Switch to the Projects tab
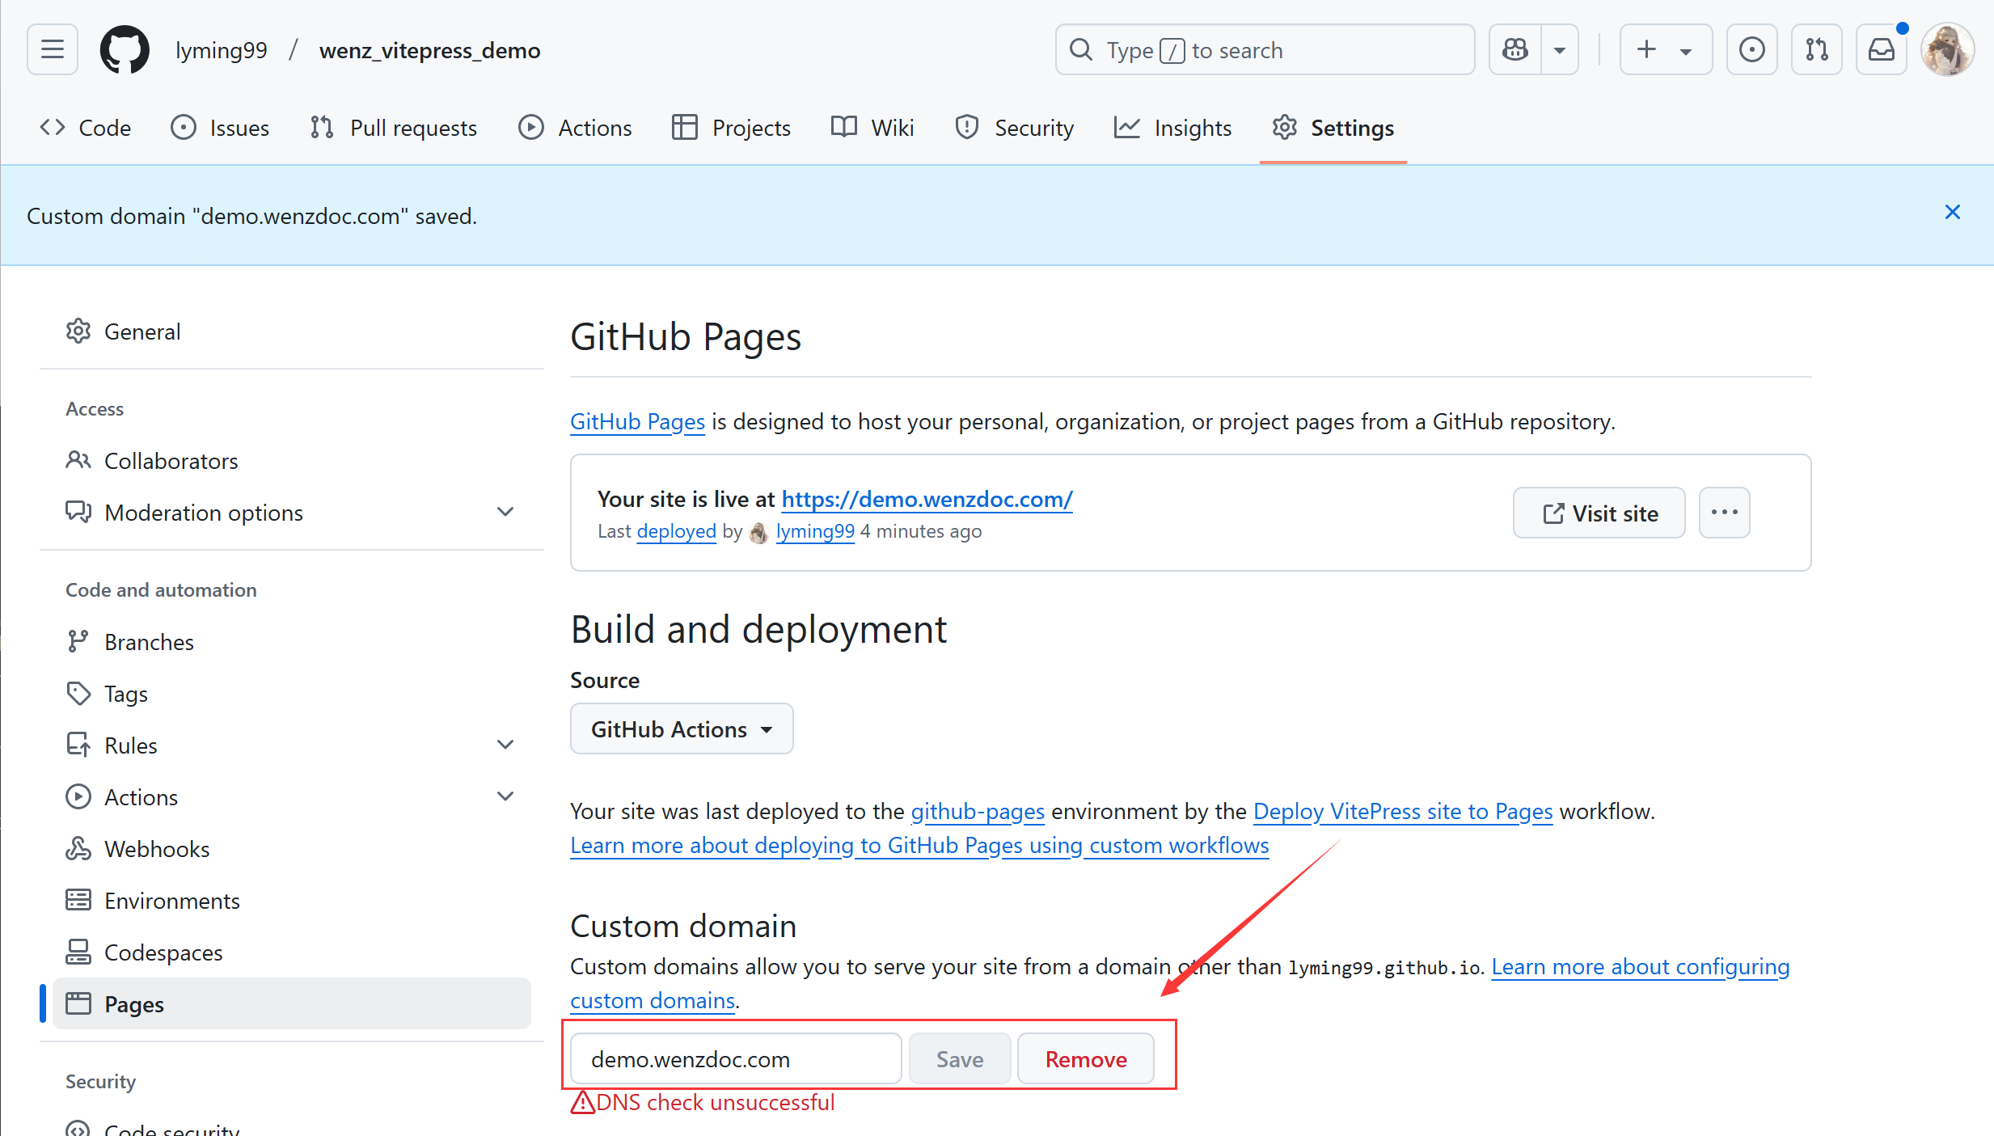Screen dimensions: 1994x1136 point(731,128)
